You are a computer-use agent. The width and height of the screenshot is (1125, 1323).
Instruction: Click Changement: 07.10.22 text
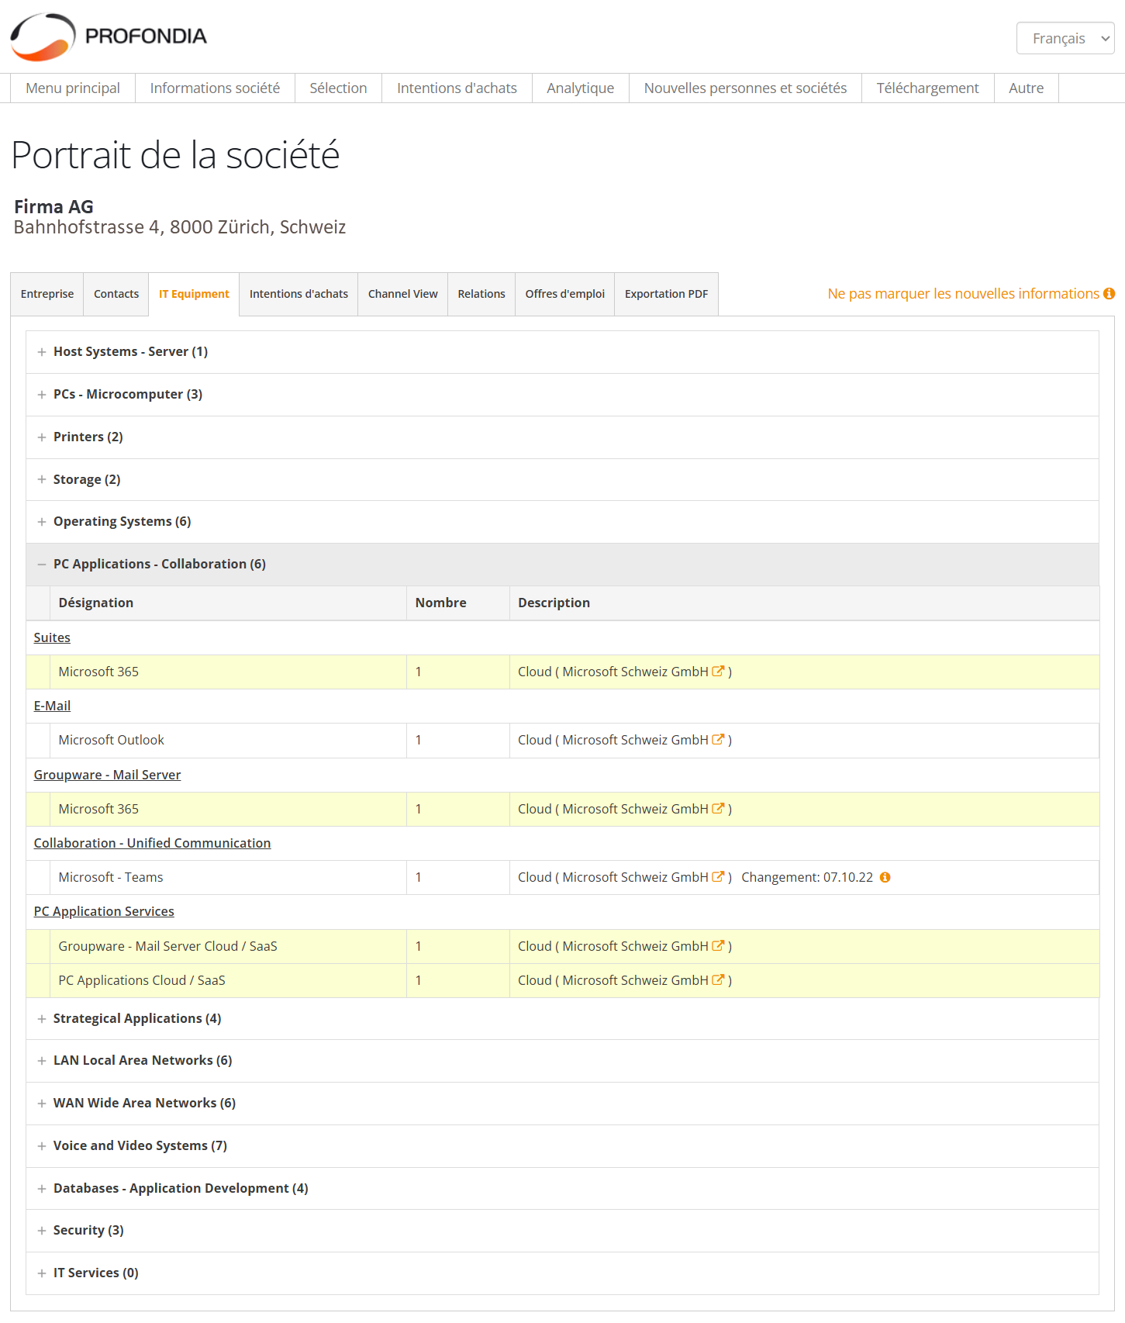click(x=807, y=877)
